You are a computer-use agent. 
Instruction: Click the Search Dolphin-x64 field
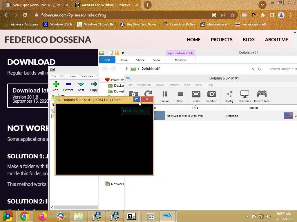282,69
